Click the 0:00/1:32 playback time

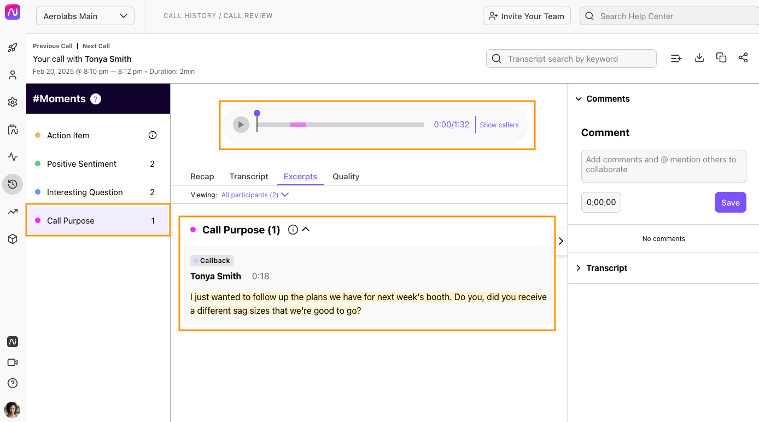[452, 125]
